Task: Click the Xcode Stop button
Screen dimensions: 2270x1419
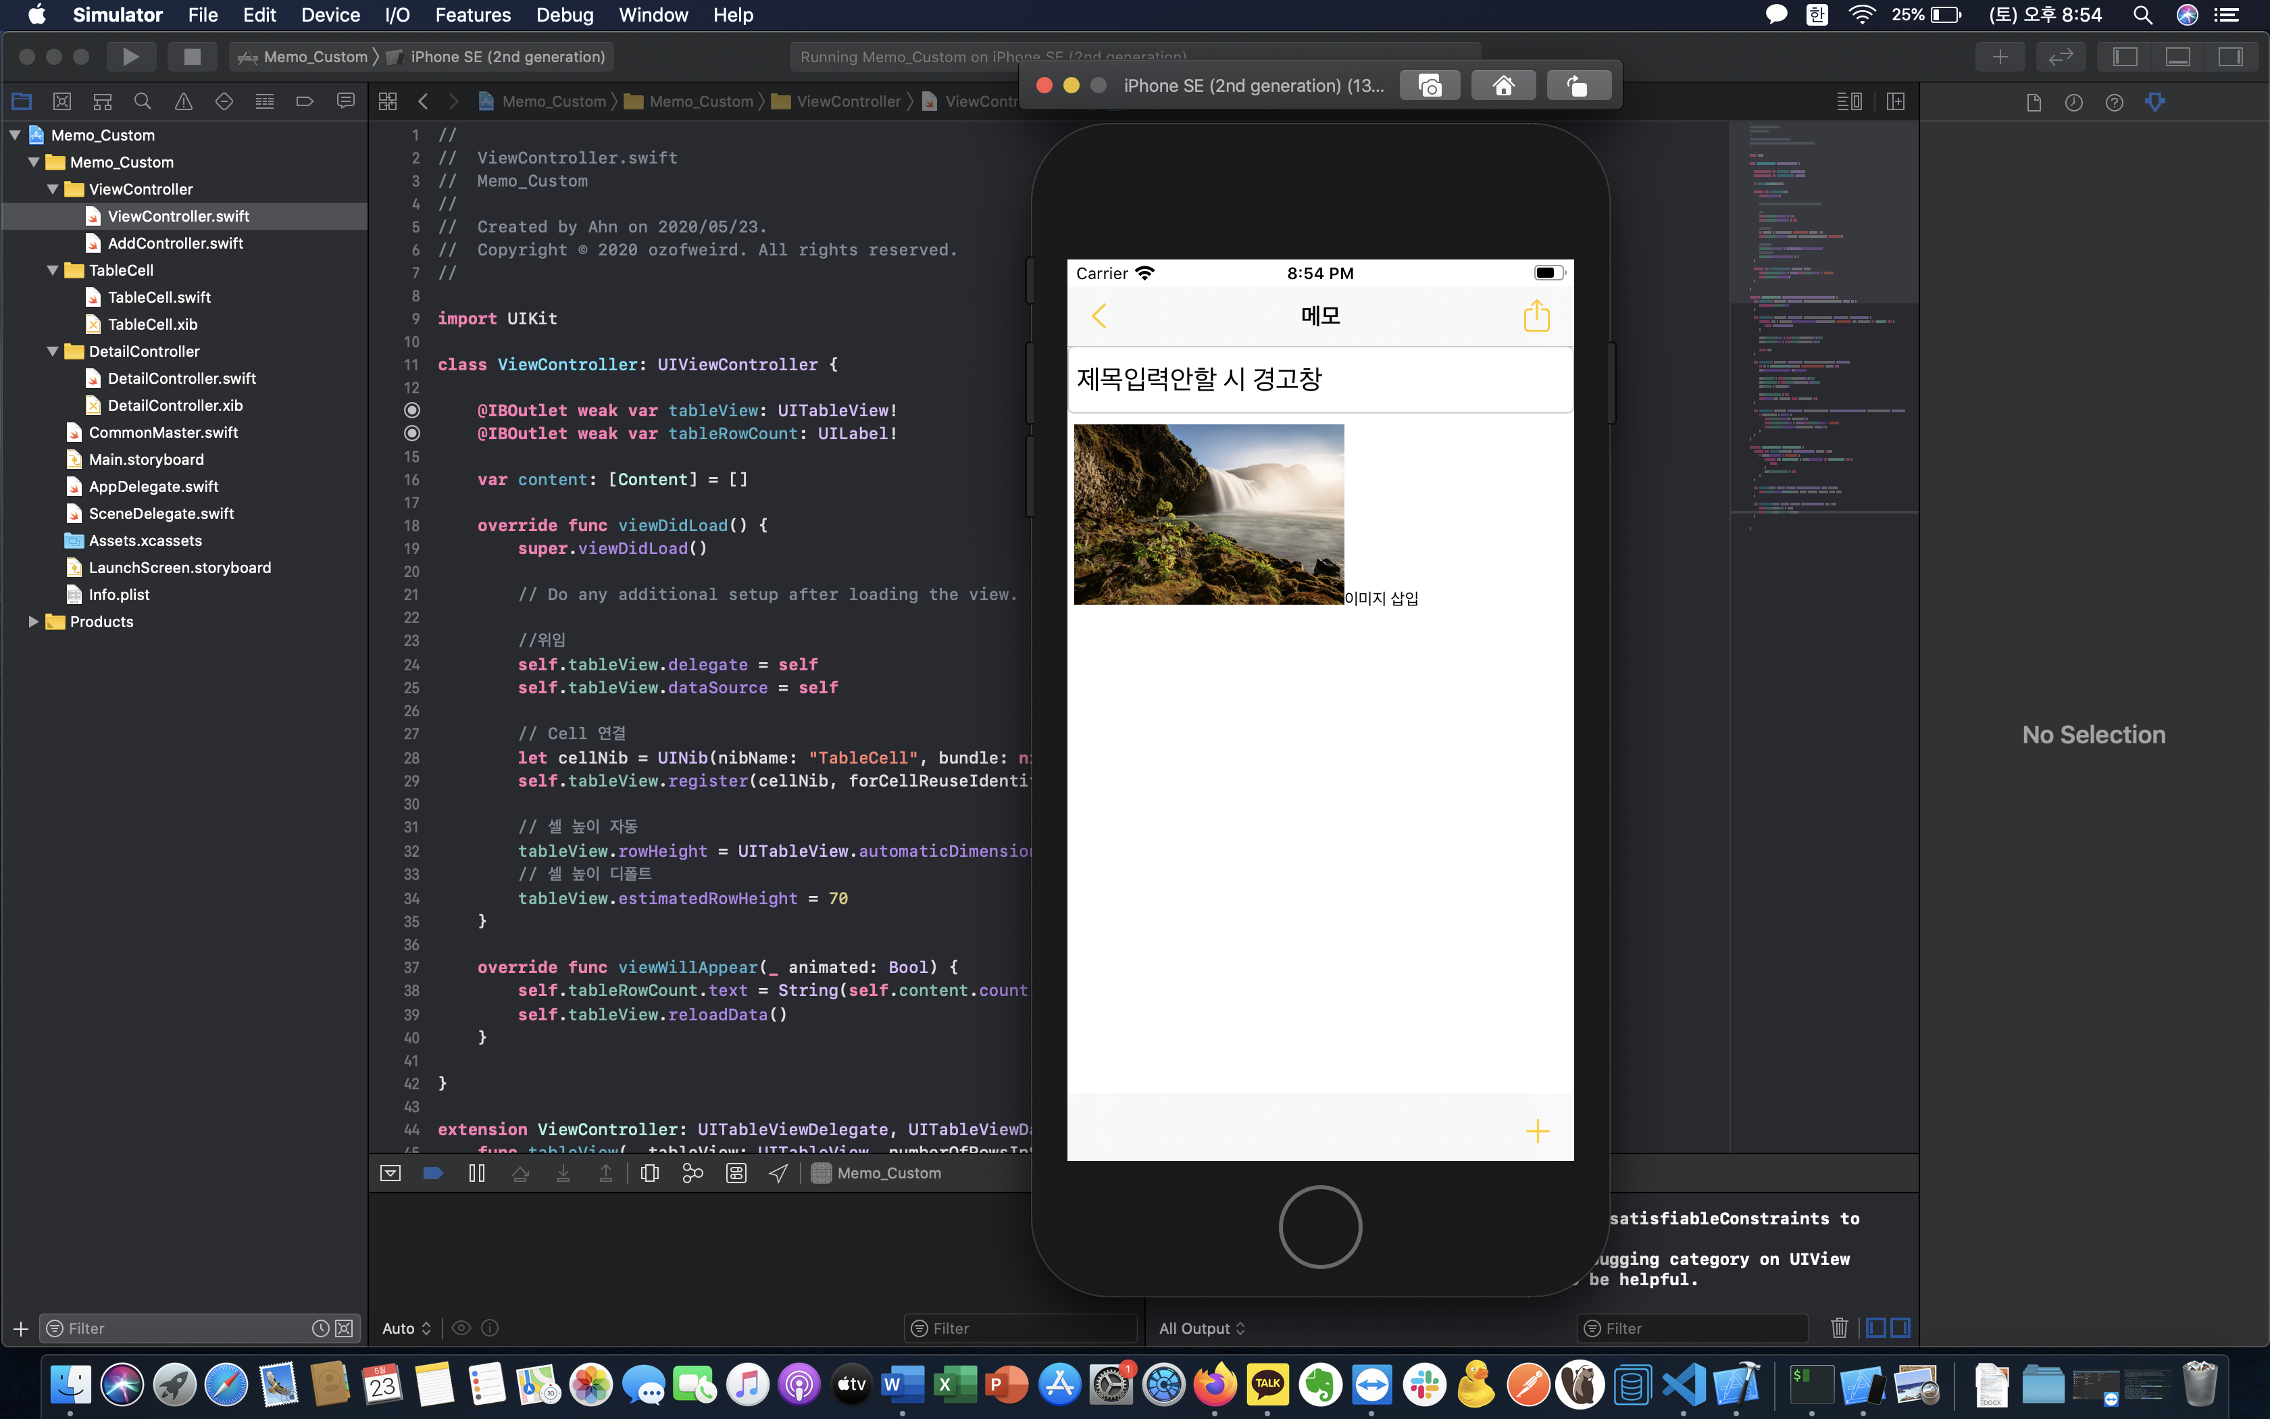Action: click(x=191, y=56)
